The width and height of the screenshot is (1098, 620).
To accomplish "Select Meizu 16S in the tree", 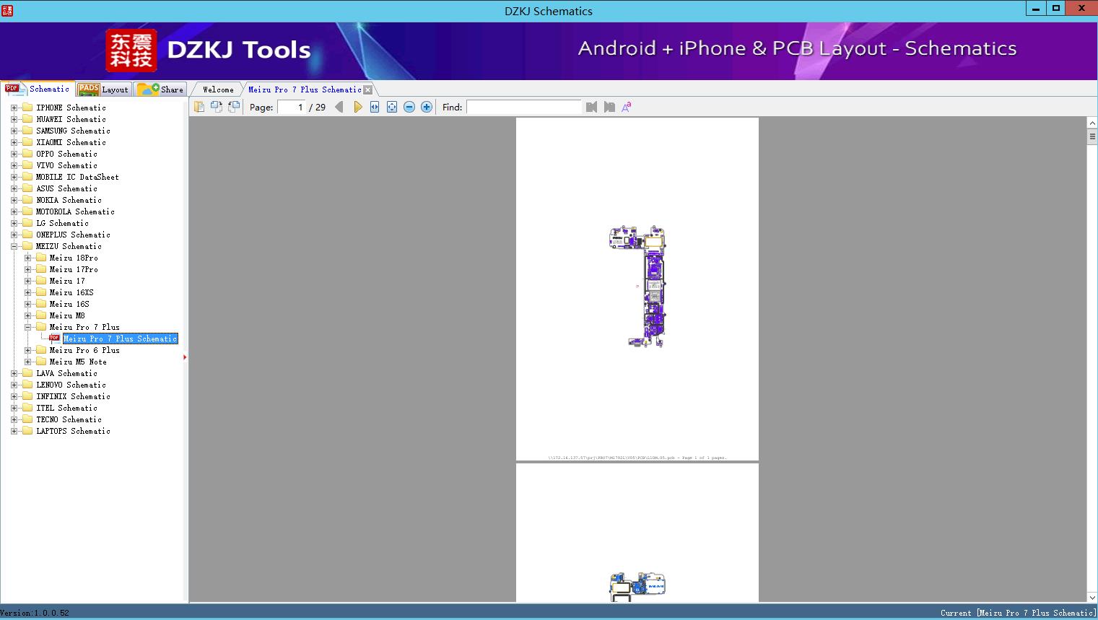I will coord(69,304).
